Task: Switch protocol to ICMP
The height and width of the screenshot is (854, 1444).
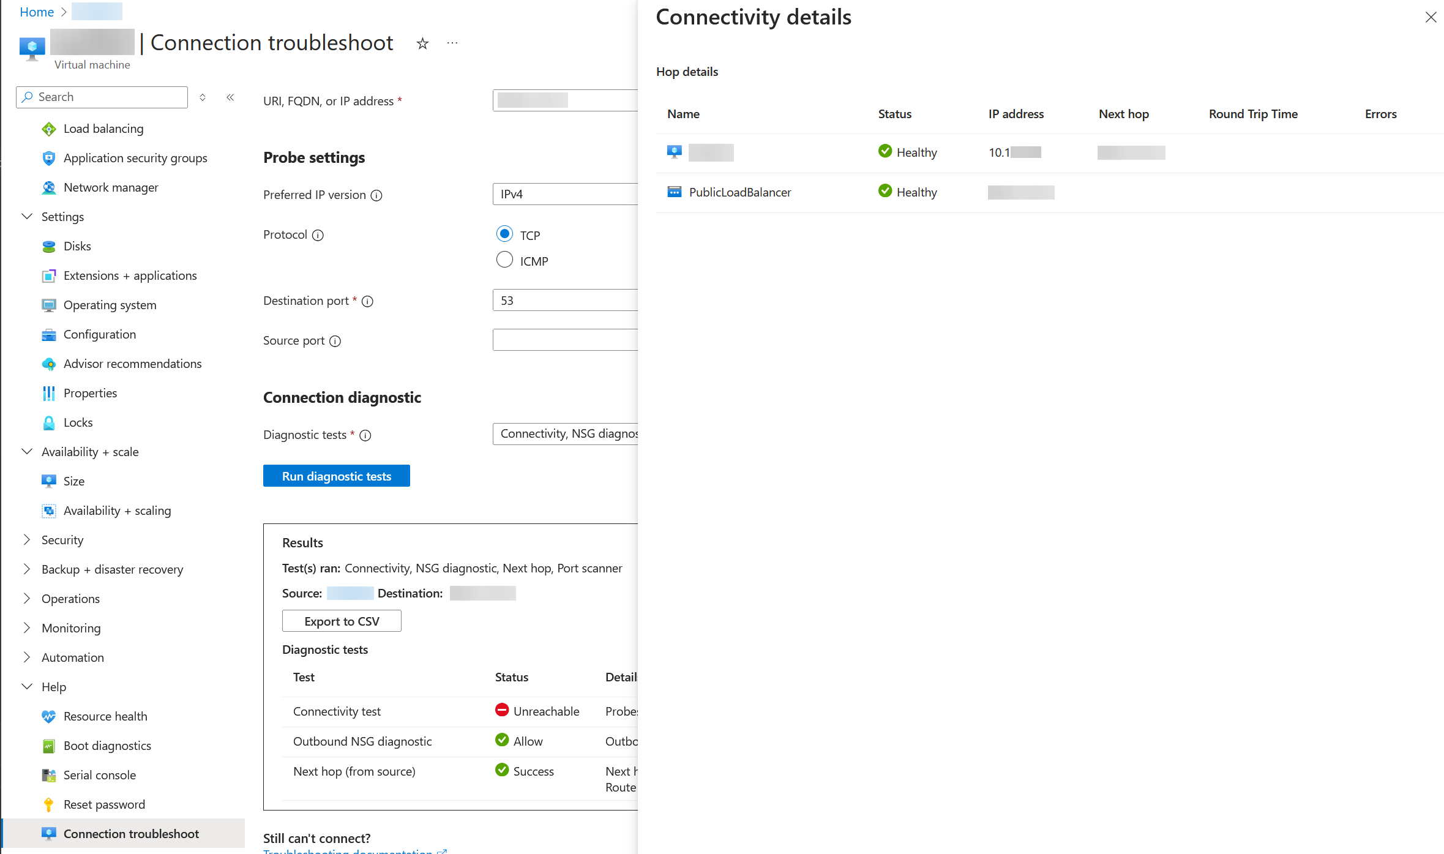Action: point(504,260)
